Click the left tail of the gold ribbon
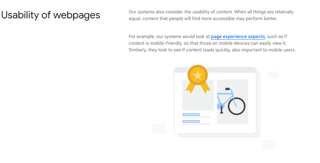The height and width of the screenshot is (163, 320). [x=190, y=87]
